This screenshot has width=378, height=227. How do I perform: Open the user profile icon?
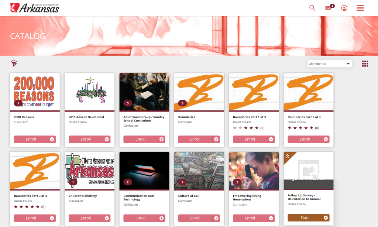pyautogui.click(x=344, y=8)
